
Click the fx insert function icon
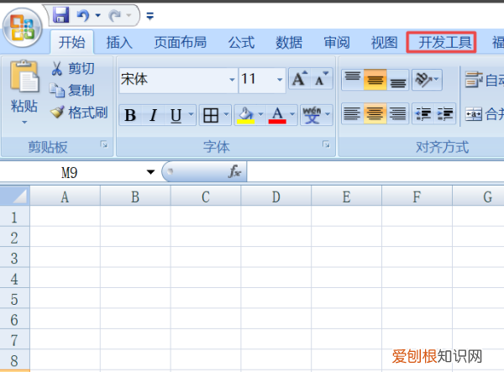[x=235, y=171]
